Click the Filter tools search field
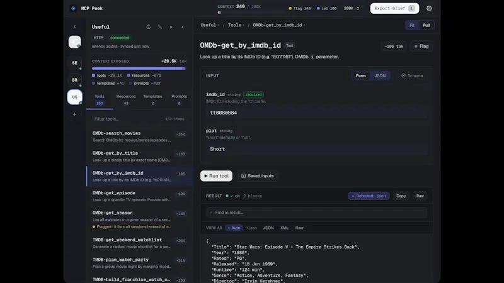The height and width of the screenshot is (283, 504). pos(139,119)
